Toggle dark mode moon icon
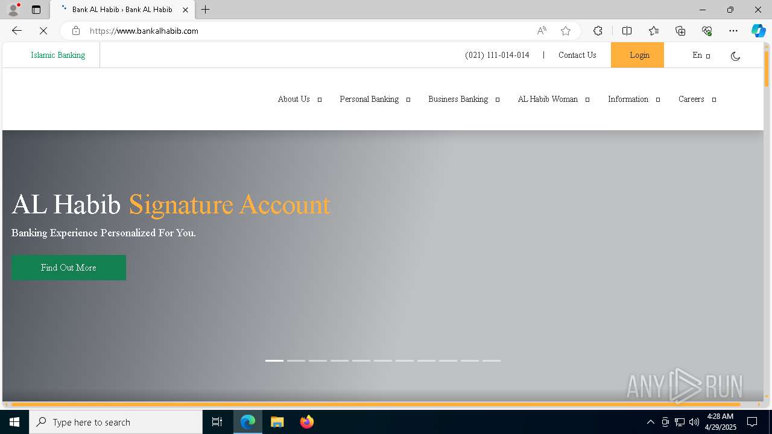Image resolution: width=772 pixels, height=434 pixels. click(735, 56)
